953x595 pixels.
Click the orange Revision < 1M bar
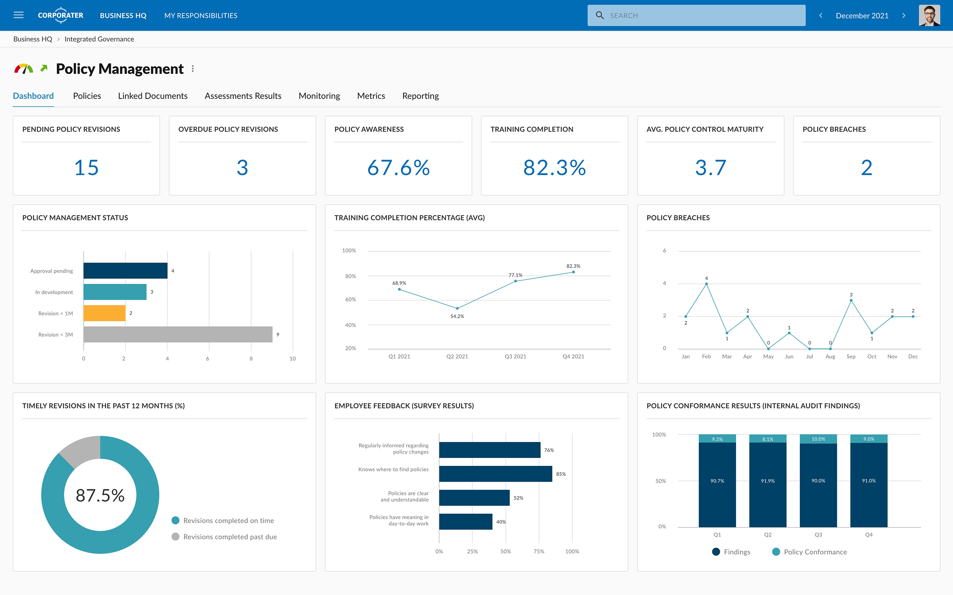(104, 313)
